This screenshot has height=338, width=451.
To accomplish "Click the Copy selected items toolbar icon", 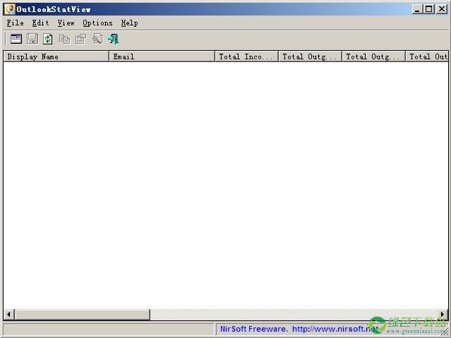I will point(64,40).
